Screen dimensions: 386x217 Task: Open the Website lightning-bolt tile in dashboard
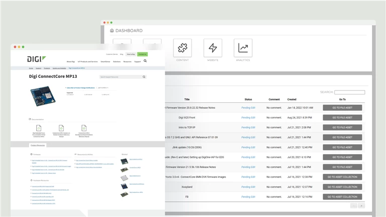[213, 48]
